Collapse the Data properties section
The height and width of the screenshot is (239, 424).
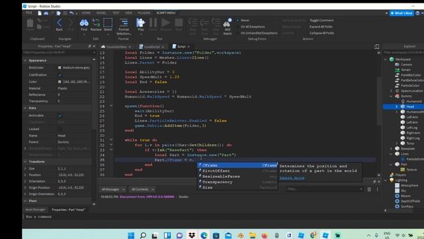tap(25, 108)
